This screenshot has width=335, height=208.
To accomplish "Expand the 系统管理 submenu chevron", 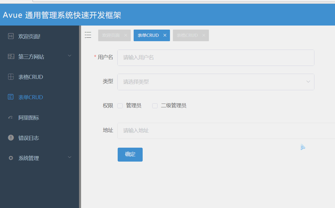I will pos(70,157).
